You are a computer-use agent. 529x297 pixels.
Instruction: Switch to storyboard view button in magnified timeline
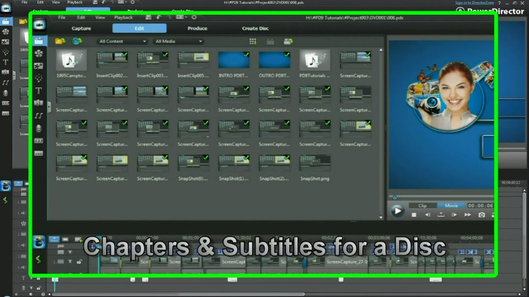tap(65, 239)
